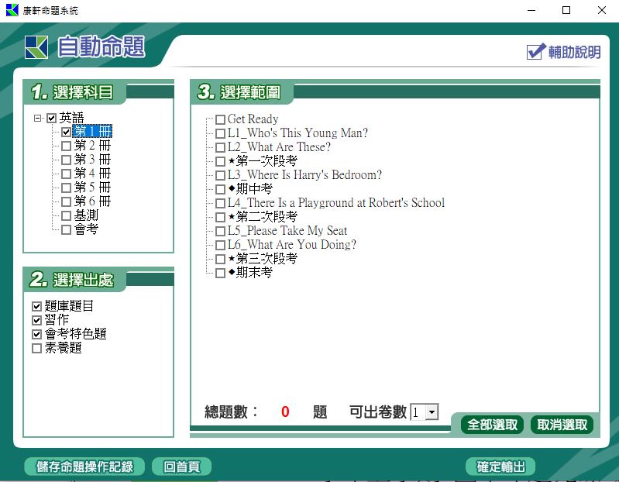The width and height of the screenshot is (619, 482).
Task: Uncheck the 習作 source checkbox
Action: [x=36, y=321]
